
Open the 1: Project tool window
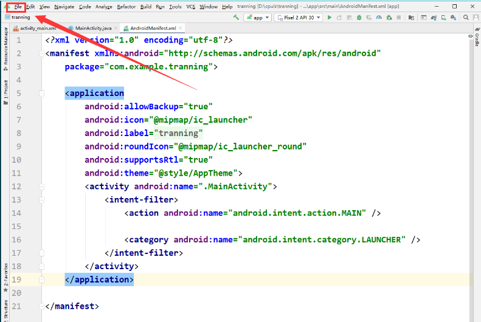(5, 92)
